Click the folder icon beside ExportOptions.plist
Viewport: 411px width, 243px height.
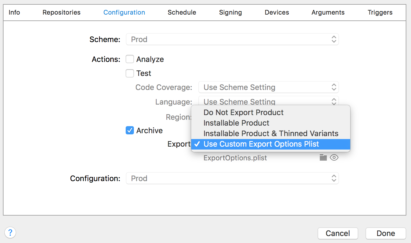coord(323,158)
